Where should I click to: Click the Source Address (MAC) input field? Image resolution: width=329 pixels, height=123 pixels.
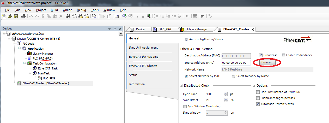click(x=236, y=63)
